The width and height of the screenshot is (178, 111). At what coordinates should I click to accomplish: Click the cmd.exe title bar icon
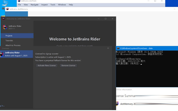tap(118, 48)
